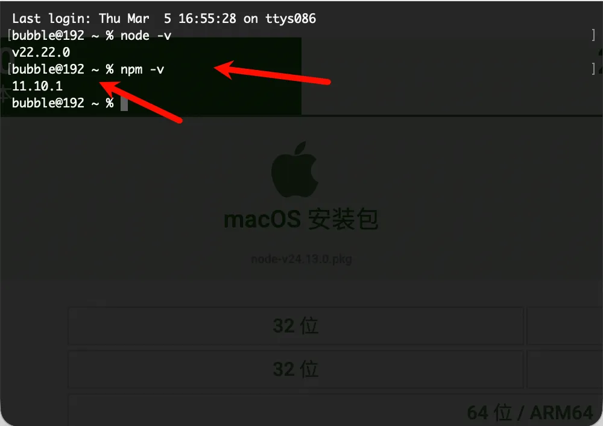The height and width of the screenshot is (426, 603).
Task: Click the ttys086 text in terminal
Action: tap(291, 19)
